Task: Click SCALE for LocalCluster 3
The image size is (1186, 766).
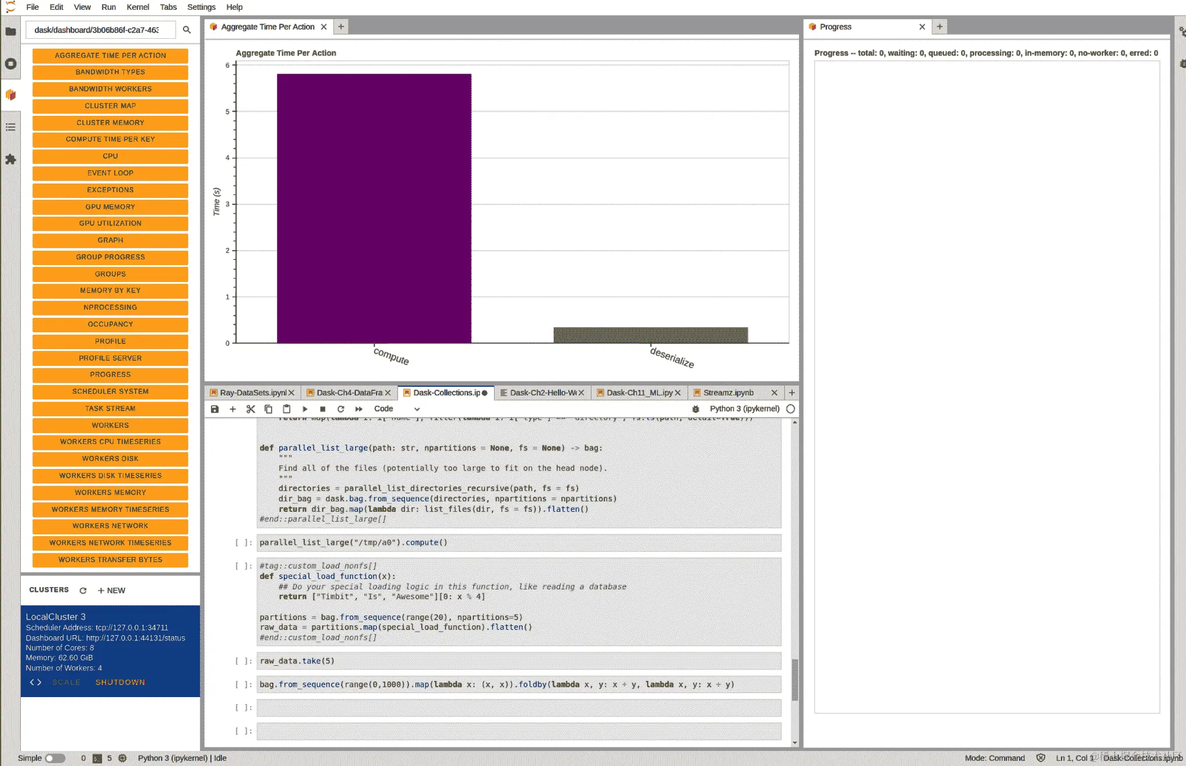Action: click(66, 682)
